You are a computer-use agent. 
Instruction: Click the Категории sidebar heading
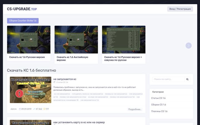click(158, 92)
